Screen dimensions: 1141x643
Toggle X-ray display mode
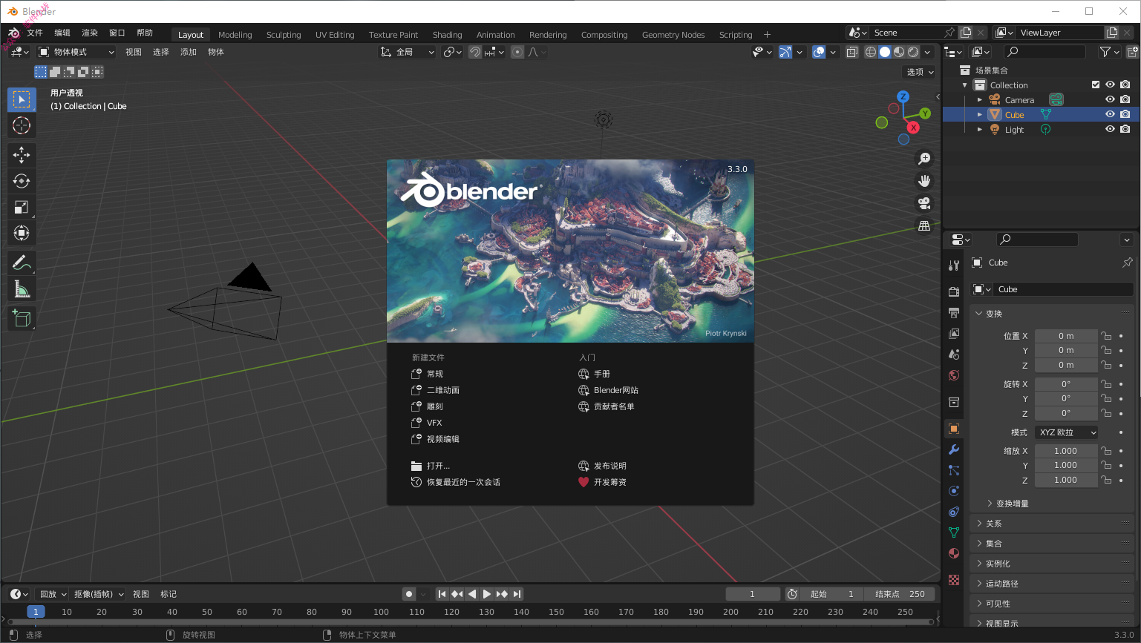coord(851,52)
